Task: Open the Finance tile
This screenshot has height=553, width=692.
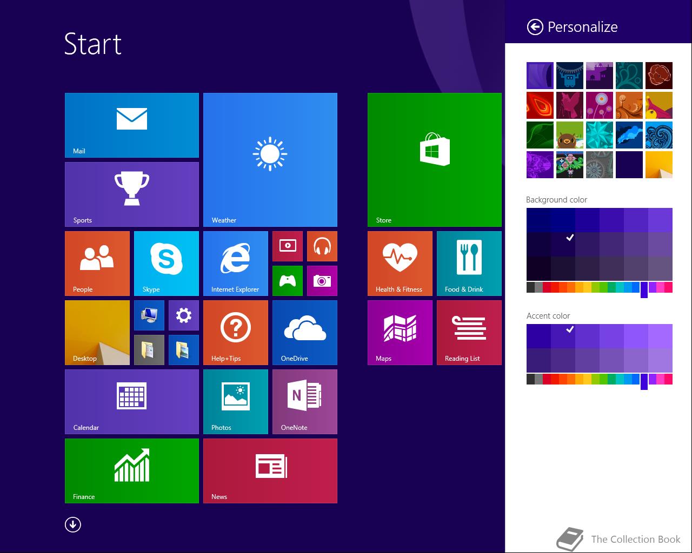Action: (x=132, y=471)
